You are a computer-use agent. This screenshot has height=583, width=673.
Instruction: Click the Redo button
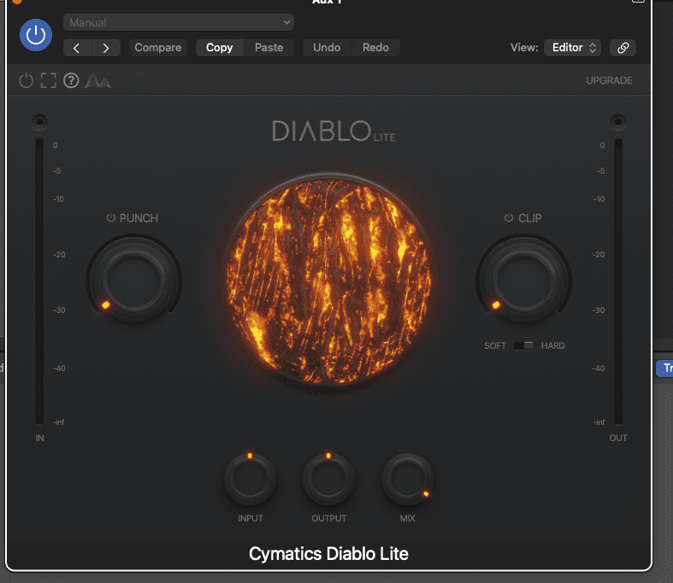pyautogui.click(x=375, y=48)
